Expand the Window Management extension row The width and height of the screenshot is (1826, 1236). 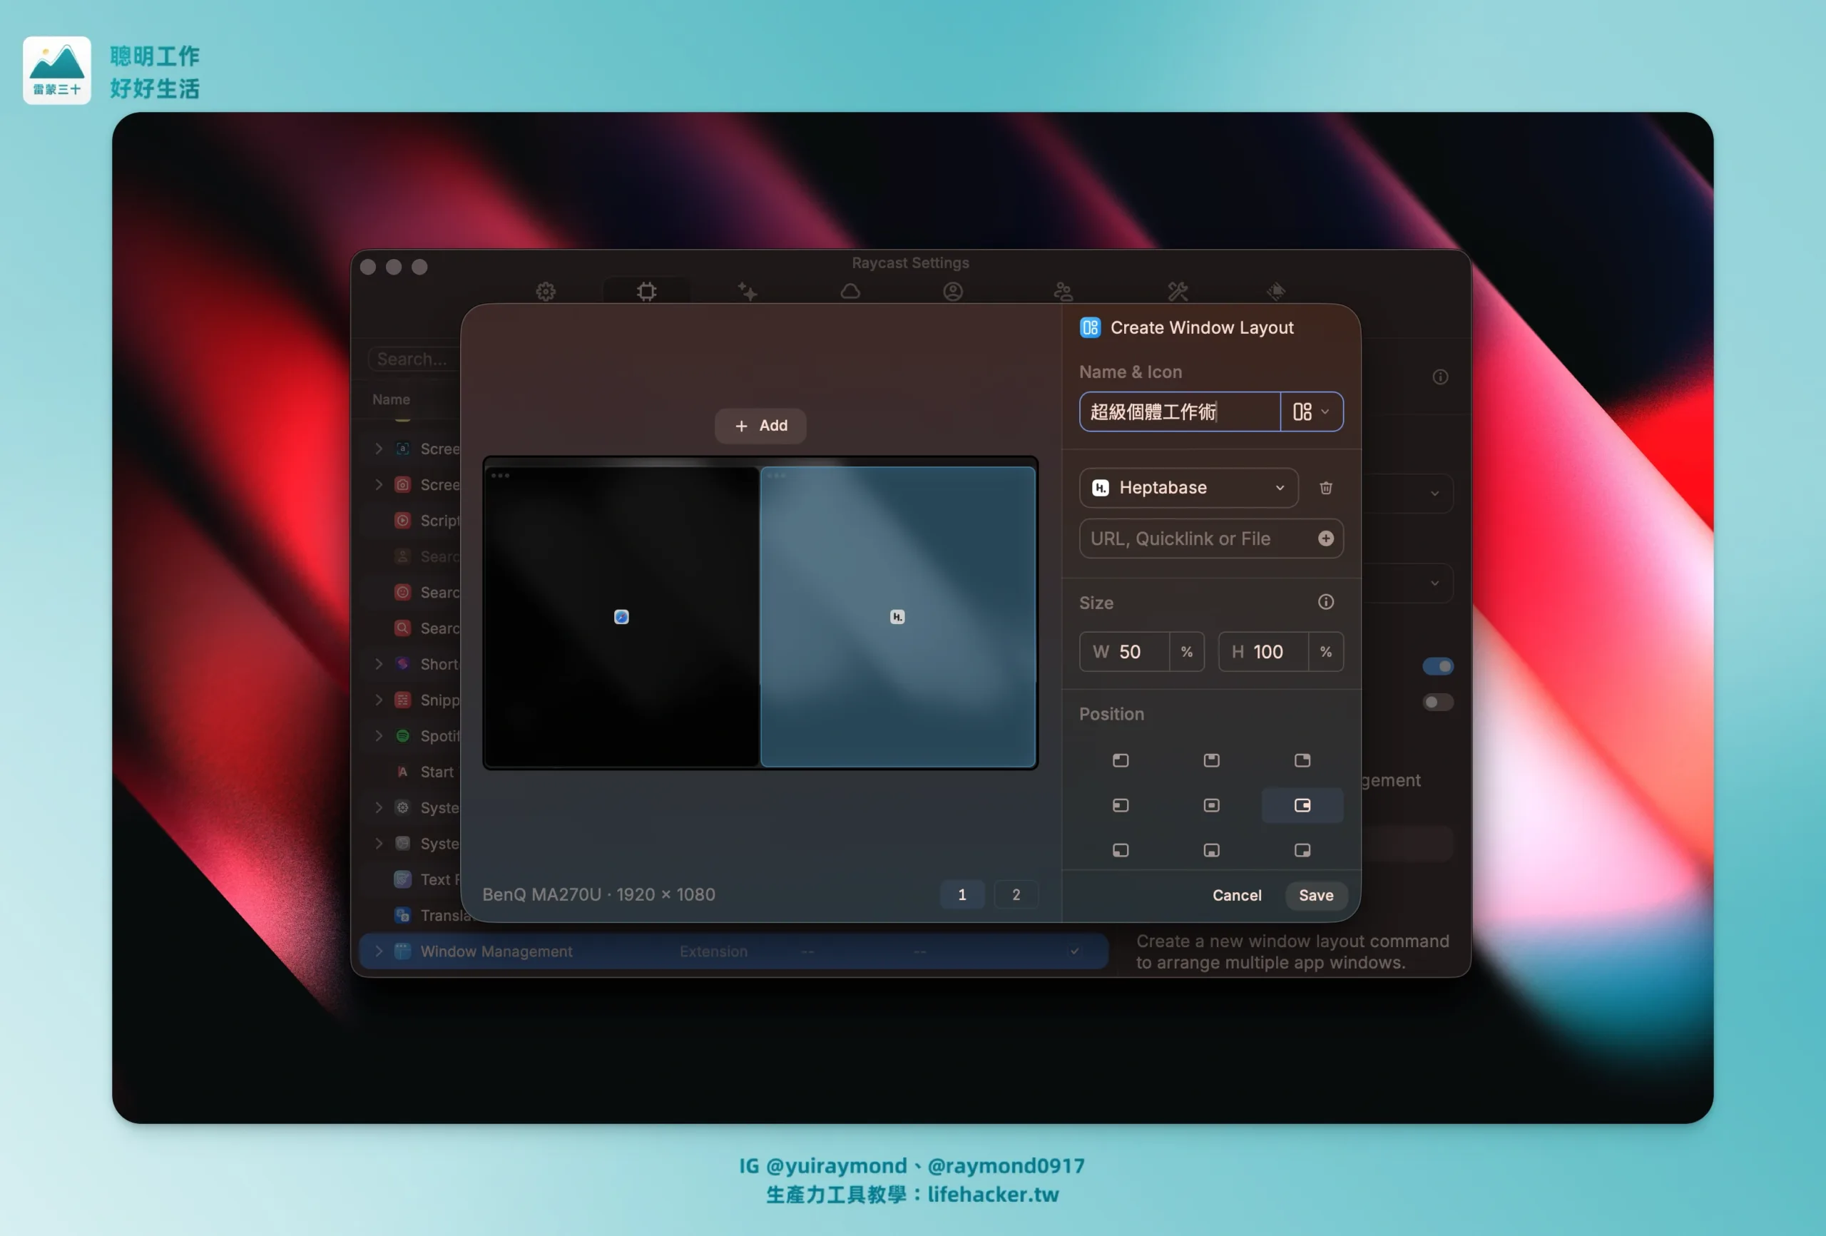click(379, 951)
